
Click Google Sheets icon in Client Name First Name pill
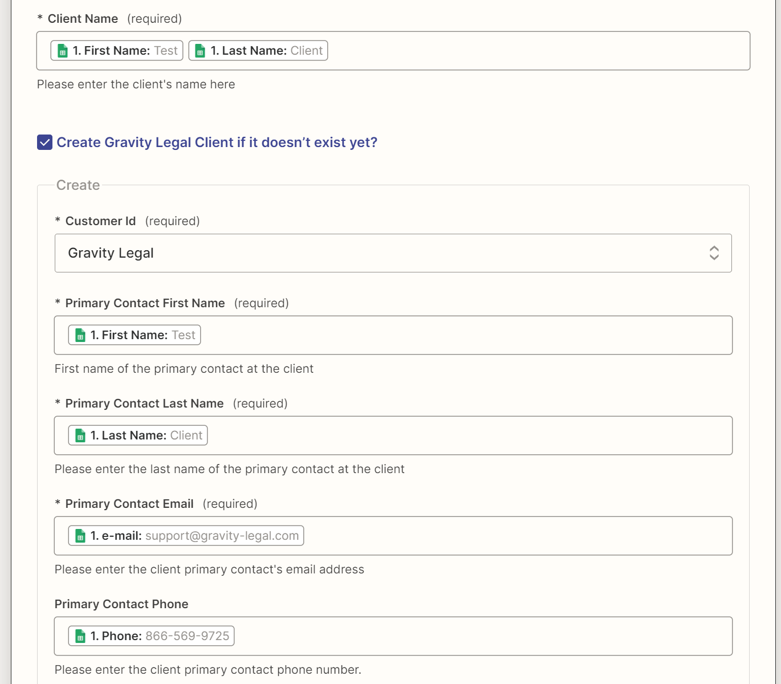63,51
